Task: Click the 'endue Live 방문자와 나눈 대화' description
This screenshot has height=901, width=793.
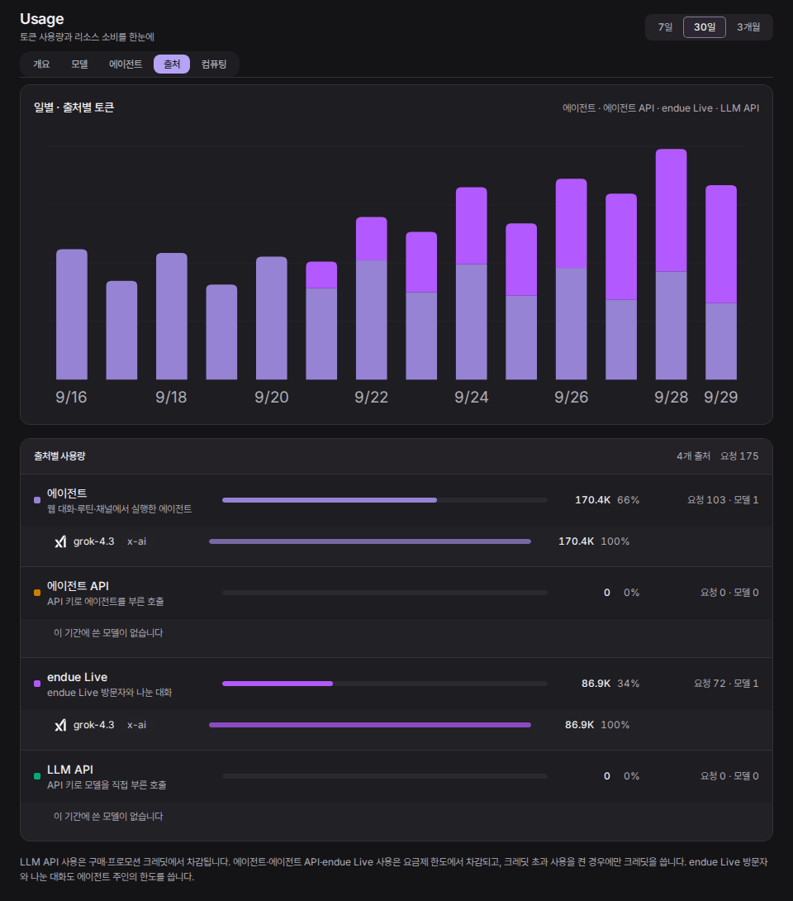Action: pos(110,693)
